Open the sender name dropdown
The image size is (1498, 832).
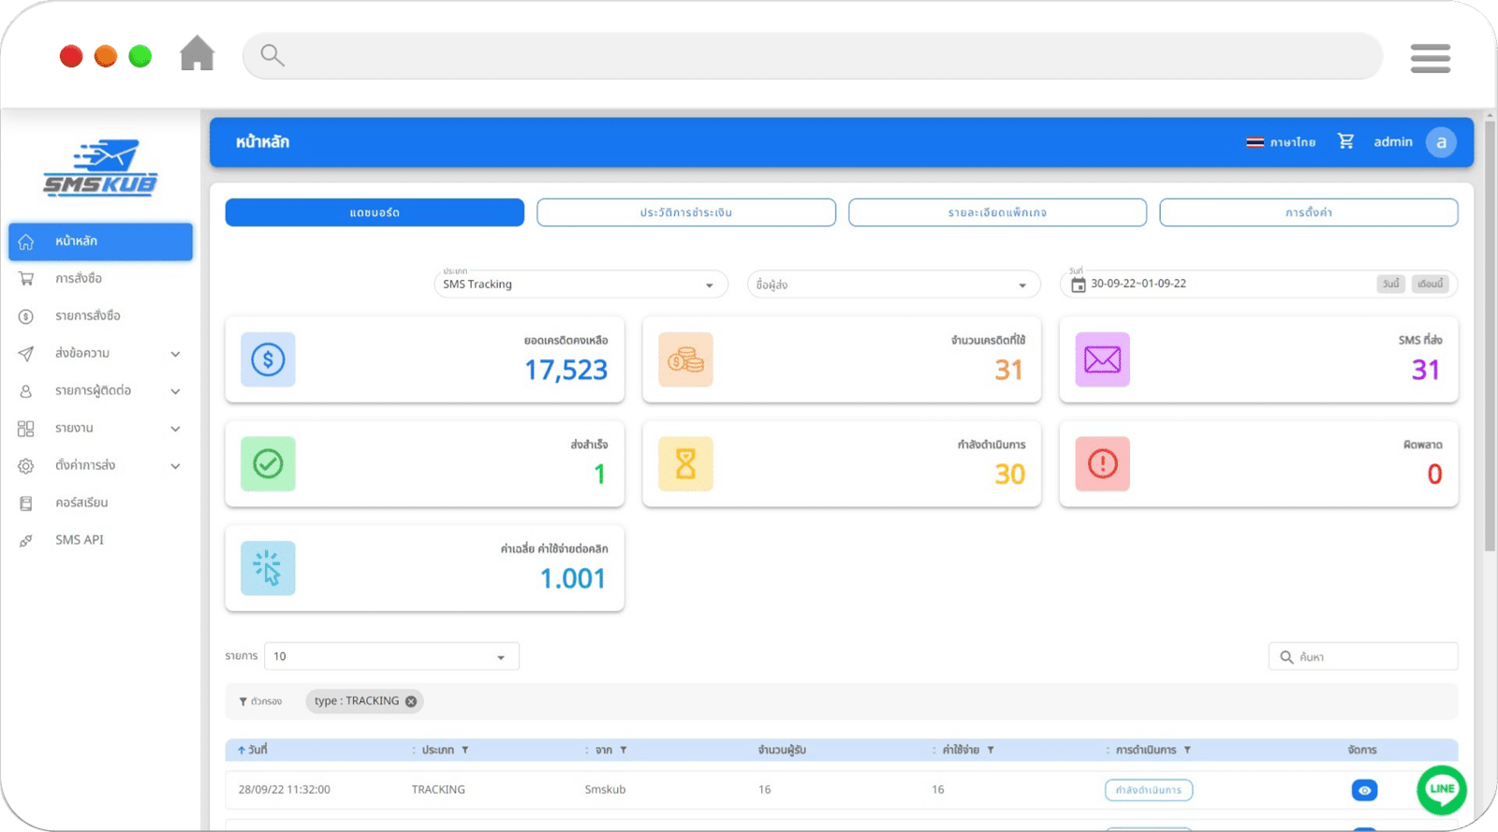(x=892, y=285)
